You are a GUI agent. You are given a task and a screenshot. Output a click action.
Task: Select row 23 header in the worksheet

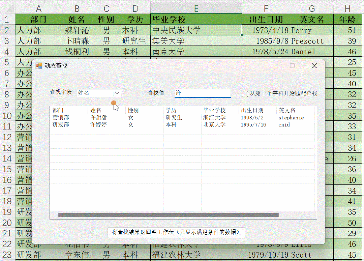point(7,255)
